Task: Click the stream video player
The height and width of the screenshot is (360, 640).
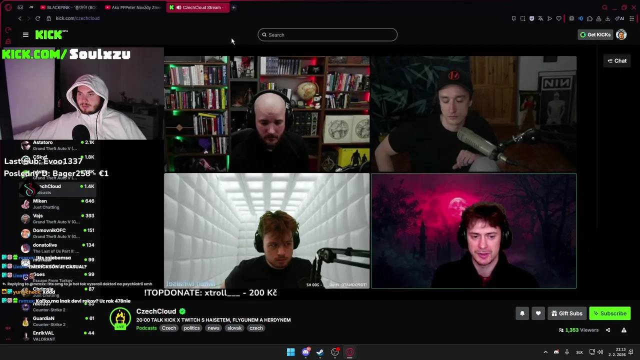Action: point(370,172)
